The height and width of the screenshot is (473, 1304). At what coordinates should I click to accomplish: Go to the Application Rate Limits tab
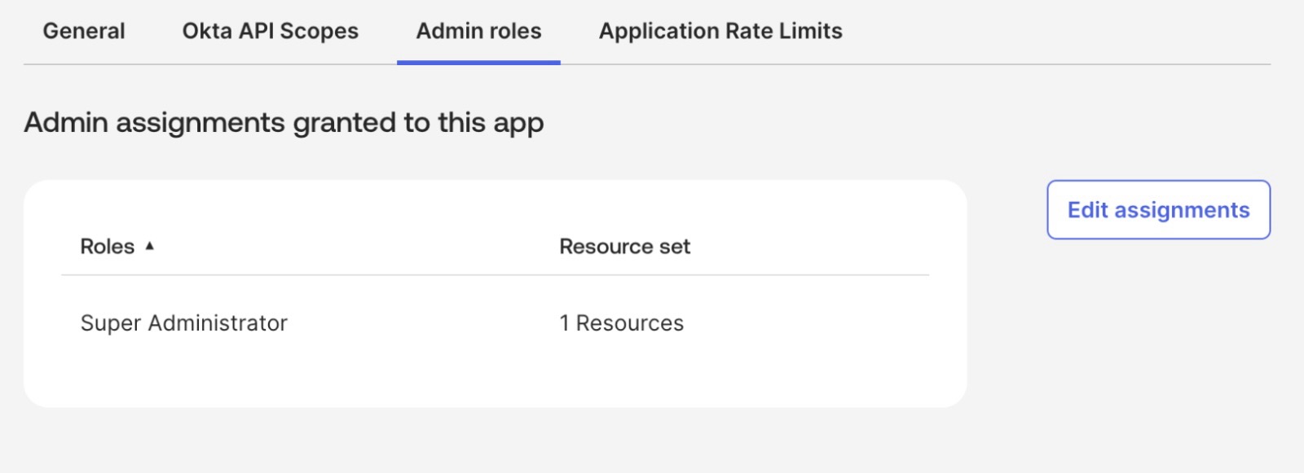[x=720, y=31]
